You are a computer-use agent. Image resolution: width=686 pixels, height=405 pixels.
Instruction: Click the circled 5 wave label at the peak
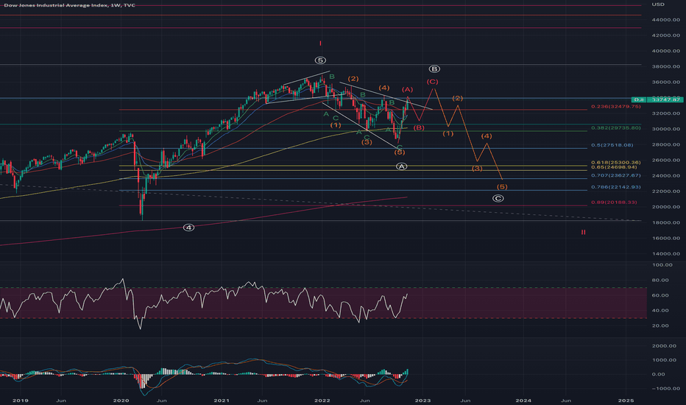(320, 60)
